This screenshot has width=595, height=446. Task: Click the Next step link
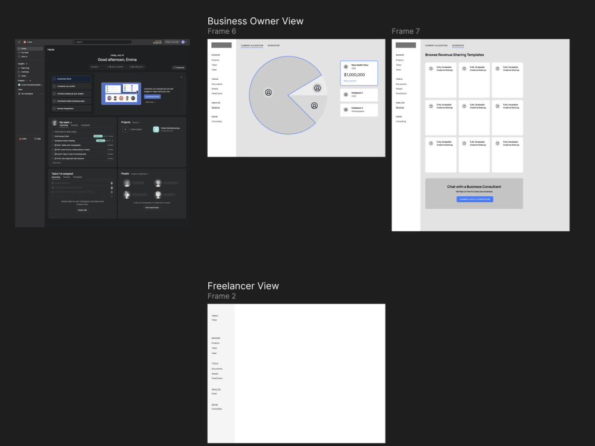tap(151, 102)
